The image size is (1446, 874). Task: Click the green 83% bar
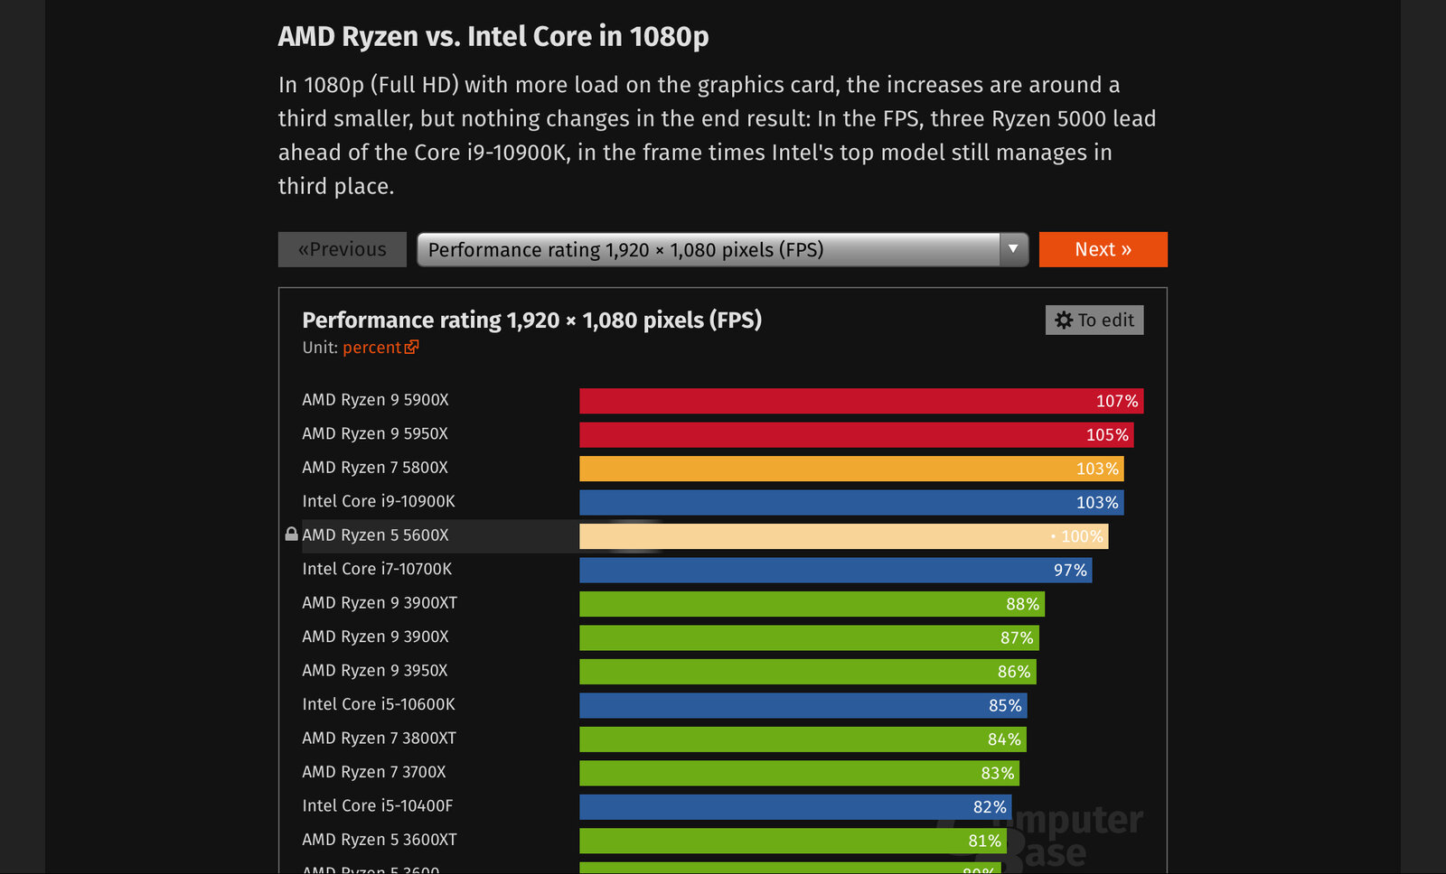tap(800, 774)
